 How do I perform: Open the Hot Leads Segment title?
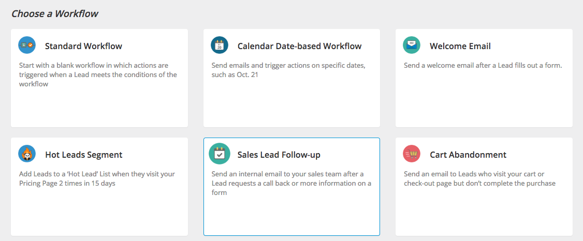click(83, 155)
